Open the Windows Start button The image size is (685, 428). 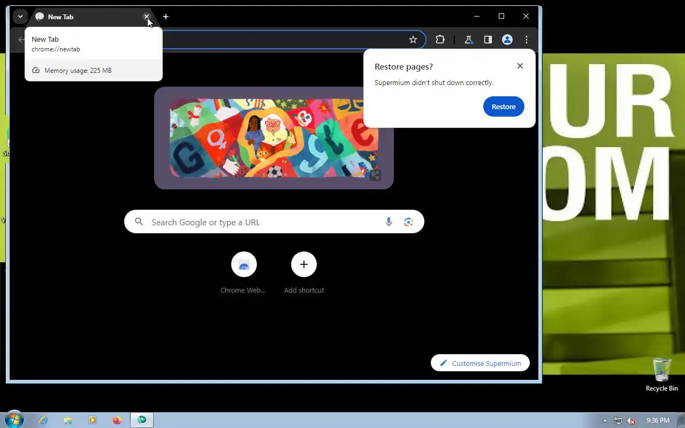14,419
